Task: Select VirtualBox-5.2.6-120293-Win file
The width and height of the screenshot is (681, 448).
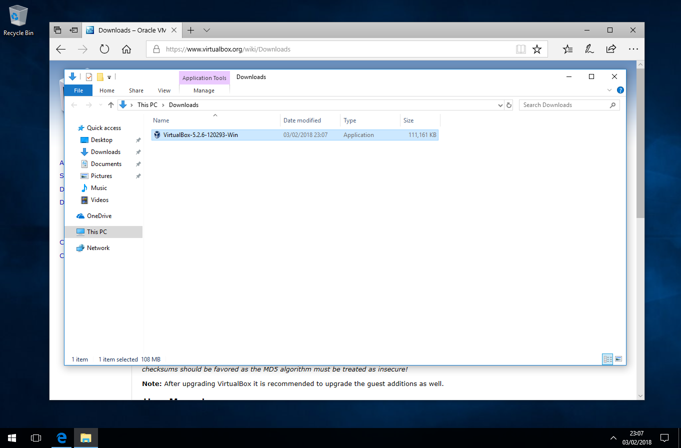Action: 295,135
